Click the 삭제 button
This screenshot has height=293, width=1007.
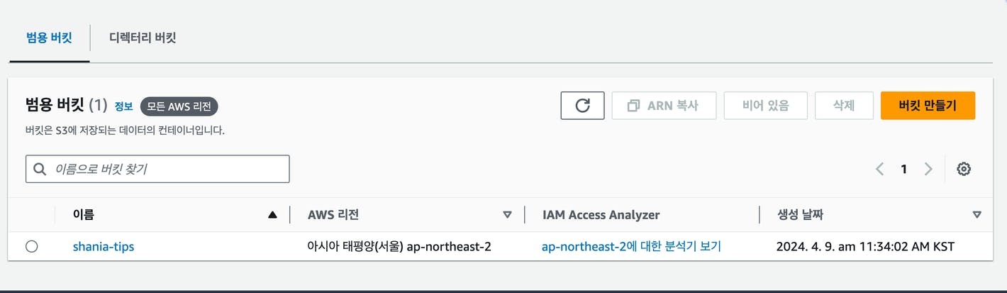[844, 105]
